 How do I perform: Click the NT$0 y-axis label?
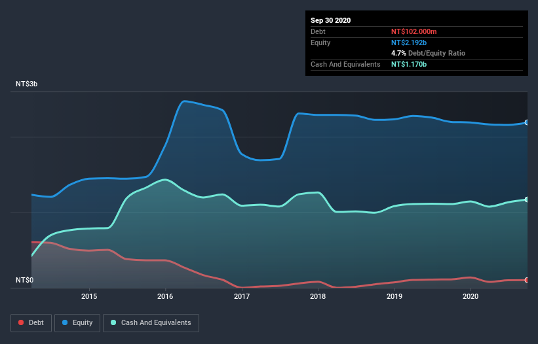click(x=25, y=281)
